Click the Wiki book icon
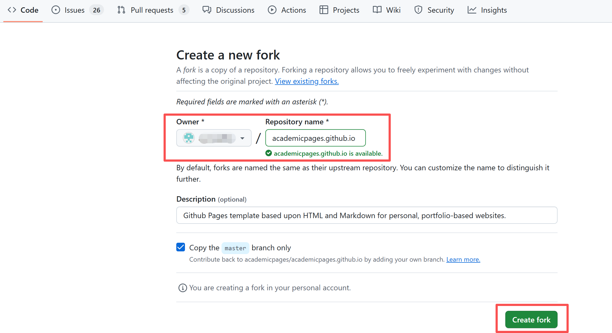The image size is (612, 333). (x=377, y=10)
